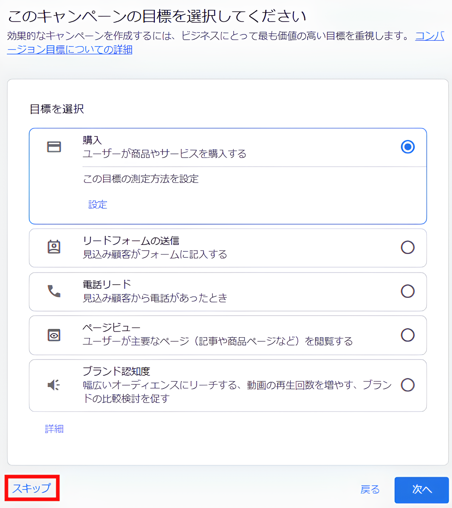Select the 電話リード goal card
This screenshot has width=452, height=508.
(227, 291)
